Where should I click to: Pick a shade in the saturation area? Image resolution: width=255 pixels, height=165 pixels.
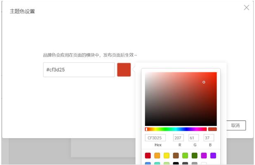point(181,99)
